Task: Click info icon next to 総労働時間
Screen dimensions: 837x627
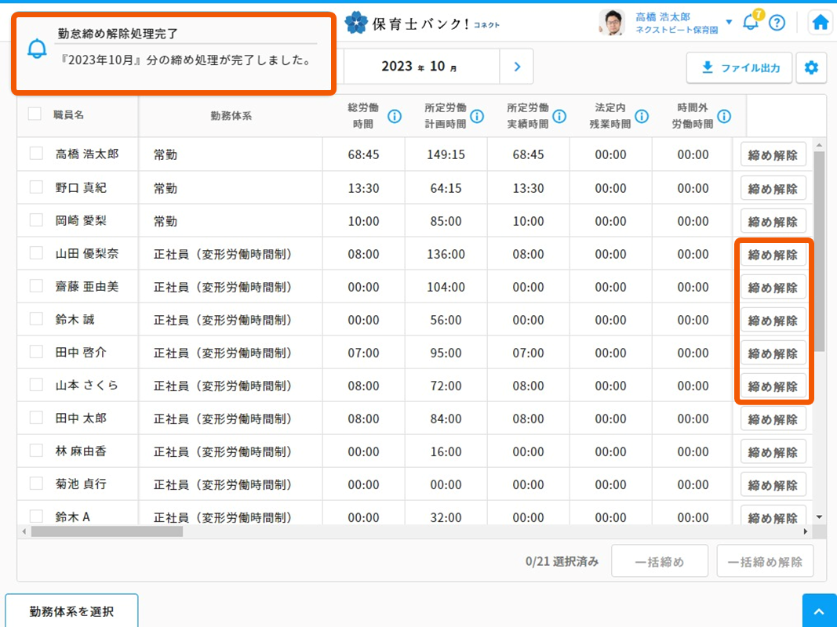Action: pyautogui.click(x=395, y=116)
